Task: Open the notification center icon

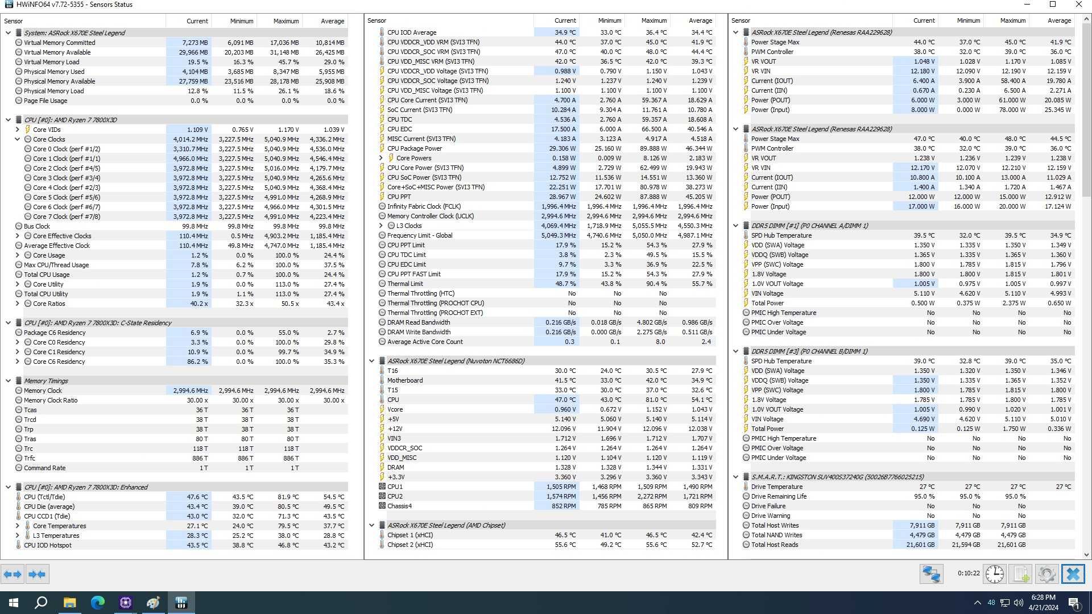Action: [x=1074, y=603]
